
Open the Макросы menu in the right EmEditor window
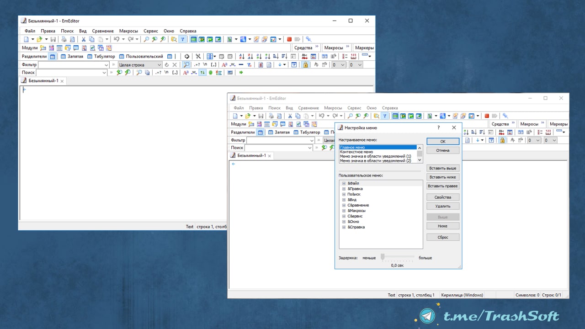[333, 108]
